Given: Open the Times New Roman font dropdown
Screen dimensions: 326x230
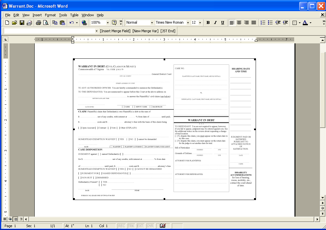Looking at the screenshot, I should click(x=188, y=23).
